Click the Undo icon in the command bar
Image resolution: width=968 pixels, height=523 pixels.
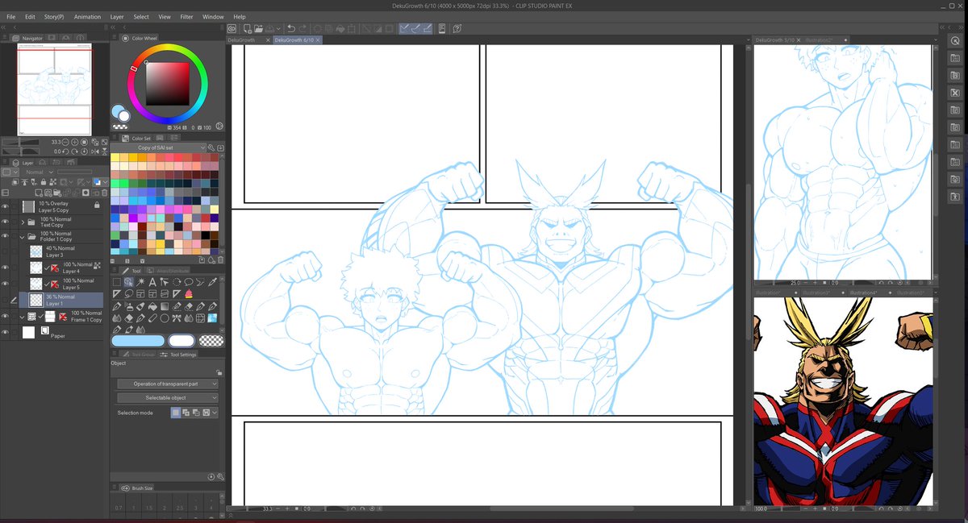(291, 29)
